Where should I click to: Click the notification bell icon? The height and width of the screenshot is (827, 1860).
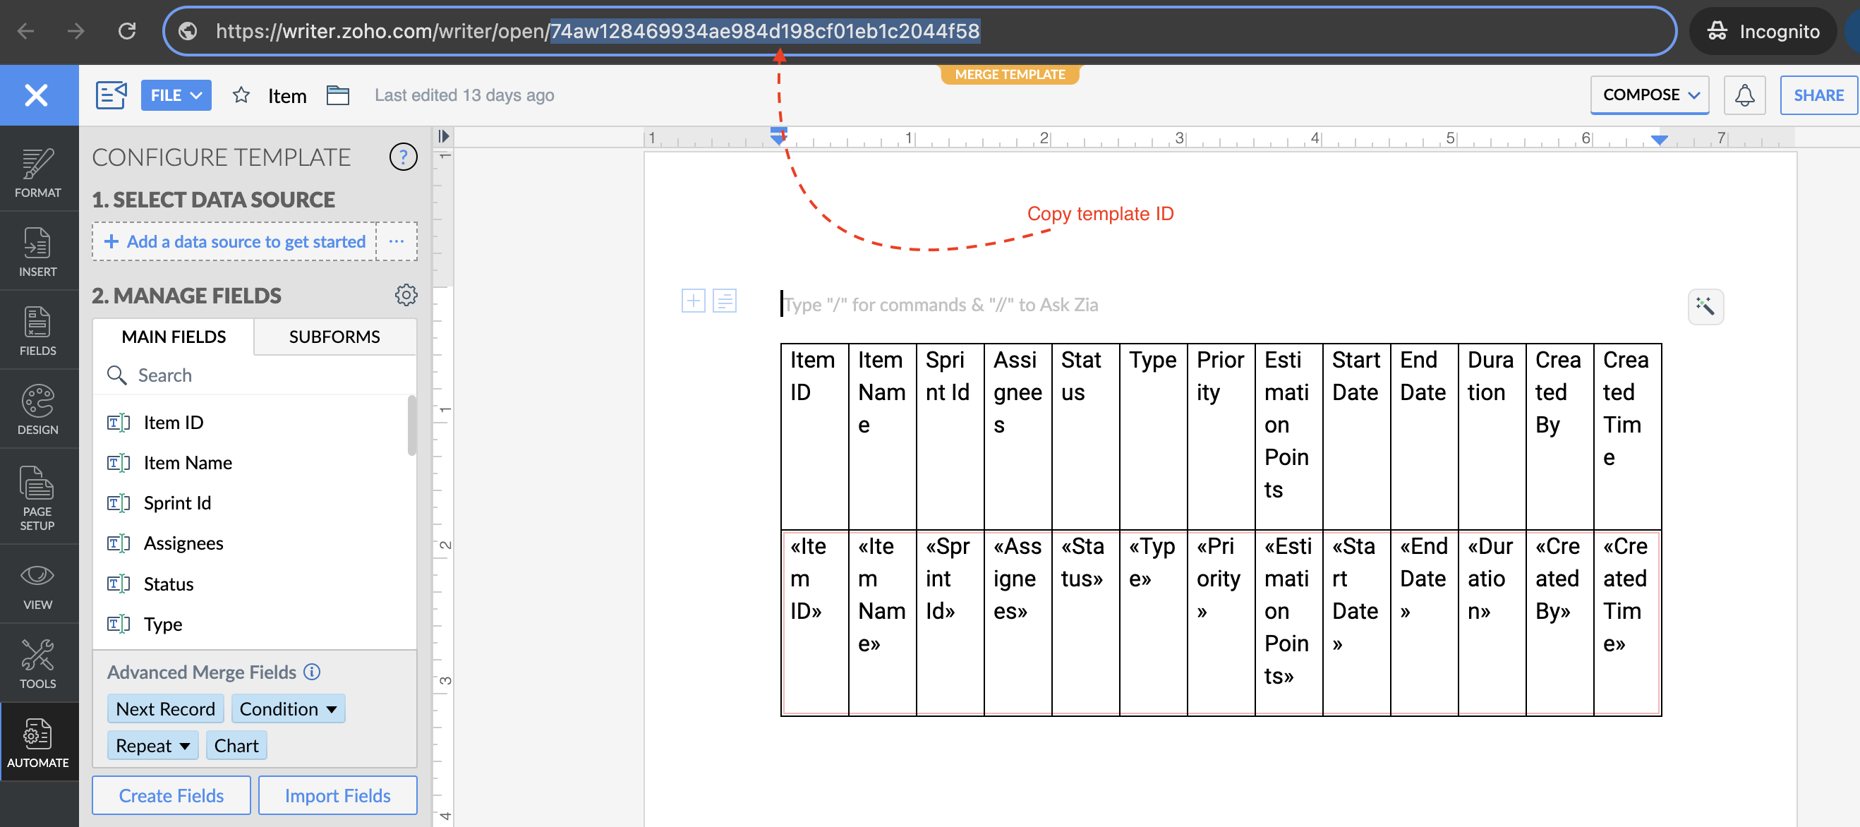pyautogui.click(x=1744, y=95)
